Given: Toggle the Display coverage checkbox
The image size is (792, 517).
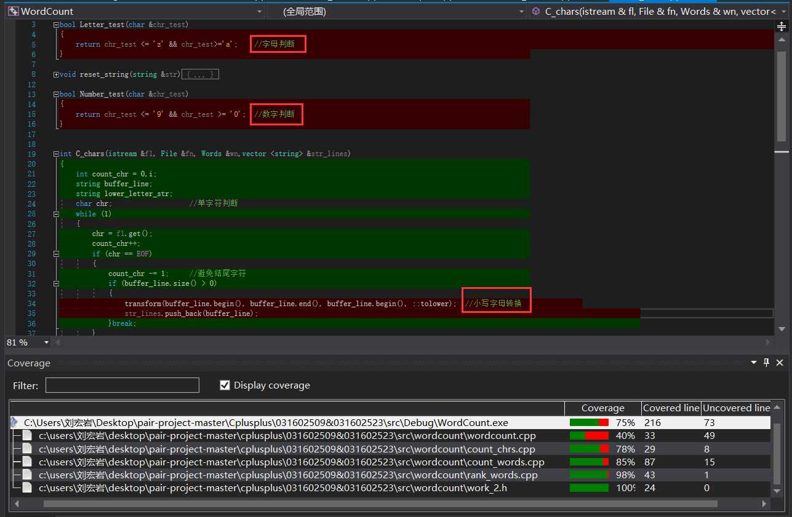Looking at the screenshot, I should pyautogui.click(x=225, y=385).
